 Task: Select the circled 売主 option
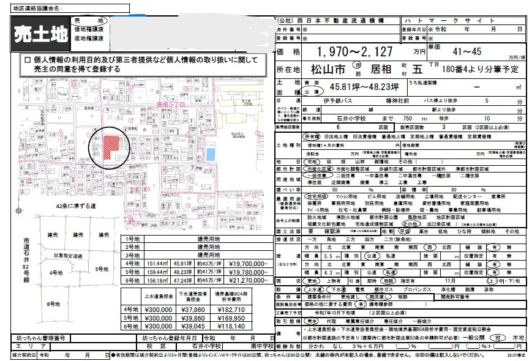coord(311,321)
